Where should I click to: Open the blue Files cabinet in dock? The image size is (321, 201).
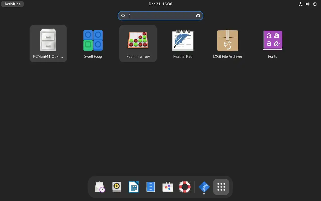(151, 187)
